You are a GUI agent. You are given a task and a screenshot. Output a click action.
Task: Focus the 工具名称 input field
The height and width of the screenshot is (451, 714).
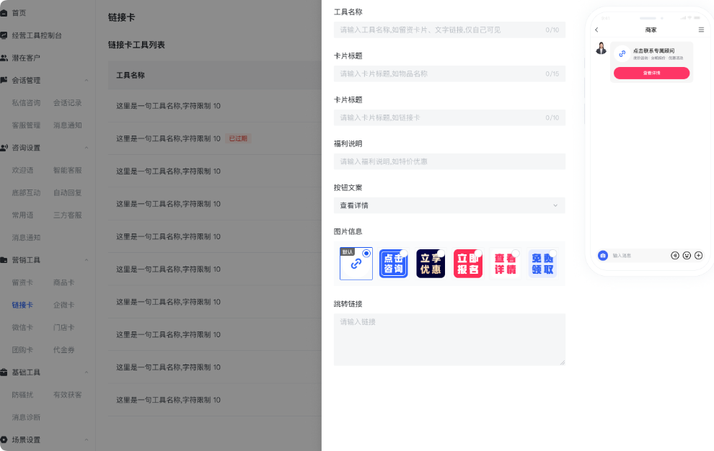[449, 30]
